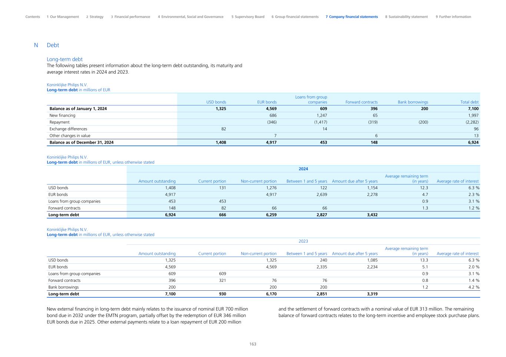Image resolution: width=506 pixels, height=357 pixels.
Task: Click the group loans new financing value 1,247
Action: (322, 116)
